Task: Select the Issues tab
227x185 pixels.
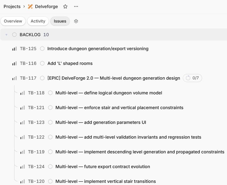Action: 60,21
